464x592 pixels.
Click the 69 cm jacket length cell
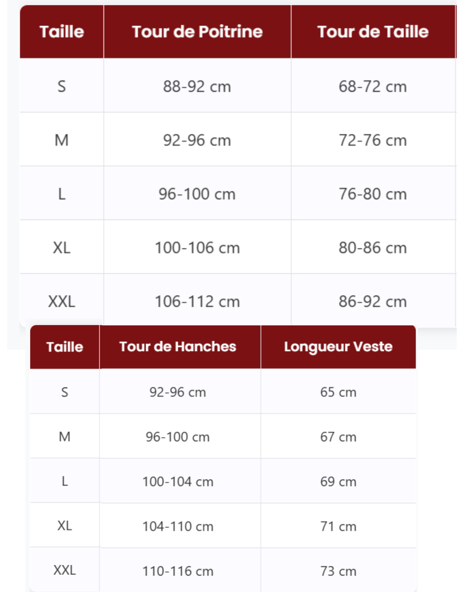point(338,482)
